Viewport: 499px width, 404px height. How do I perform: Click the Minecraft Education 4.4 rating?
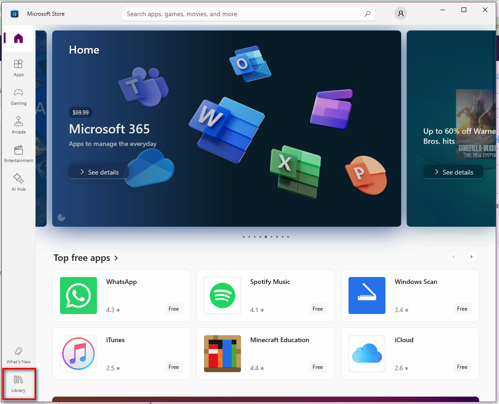[x=257, y=368]
